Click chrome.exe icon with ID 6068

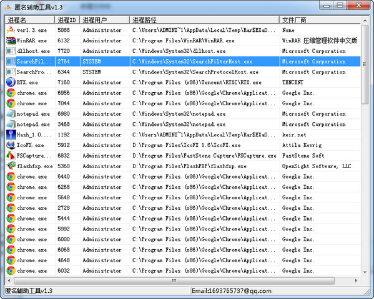pyautogui.click(x=11, y=250)
